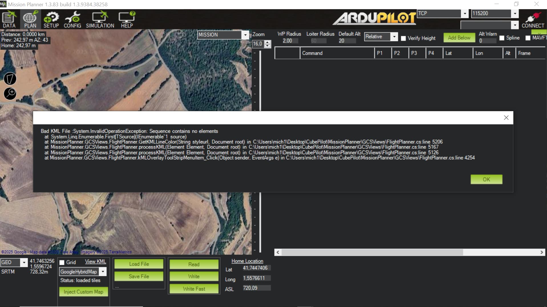Enable the Verify Height checkbox
This screenshot has width=547, height=307.
point(403,38)
